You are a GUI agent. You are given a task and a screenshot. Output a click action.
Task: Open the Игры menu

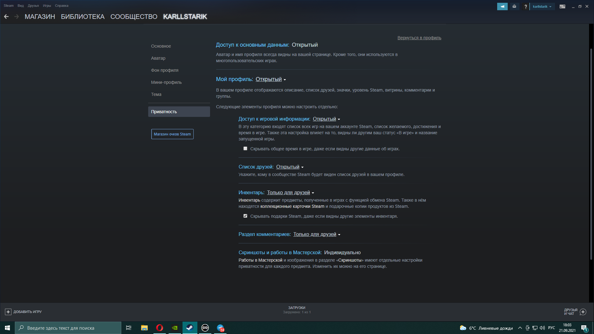[47, 6]
